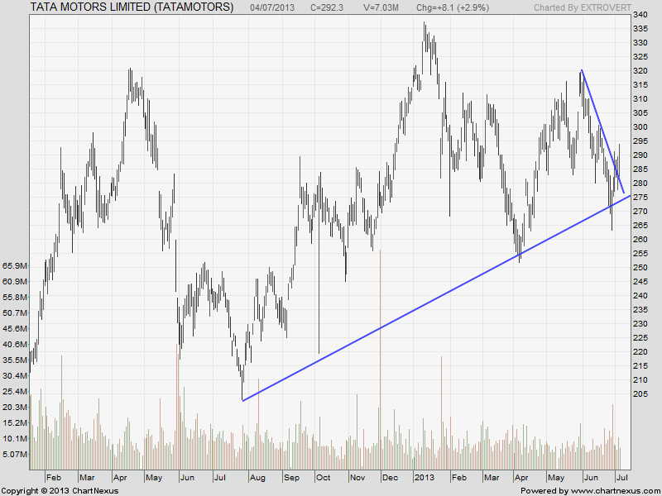Jump to the 2013 year marker
The height and width of the screenshot is (496, 662).
(425, 478)
